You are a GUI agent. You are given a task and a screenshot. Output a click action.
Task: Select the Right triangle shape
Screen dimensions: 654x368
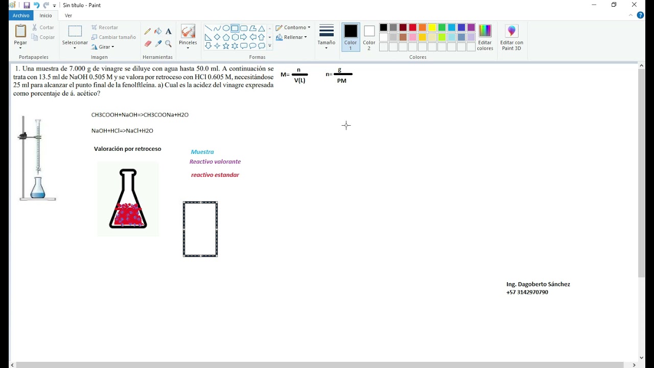pos(208,37)
